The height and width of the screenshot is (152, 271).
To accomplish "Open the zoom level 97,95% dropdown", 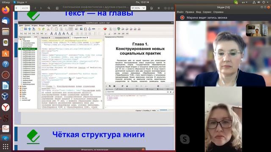I will [138, 8].
